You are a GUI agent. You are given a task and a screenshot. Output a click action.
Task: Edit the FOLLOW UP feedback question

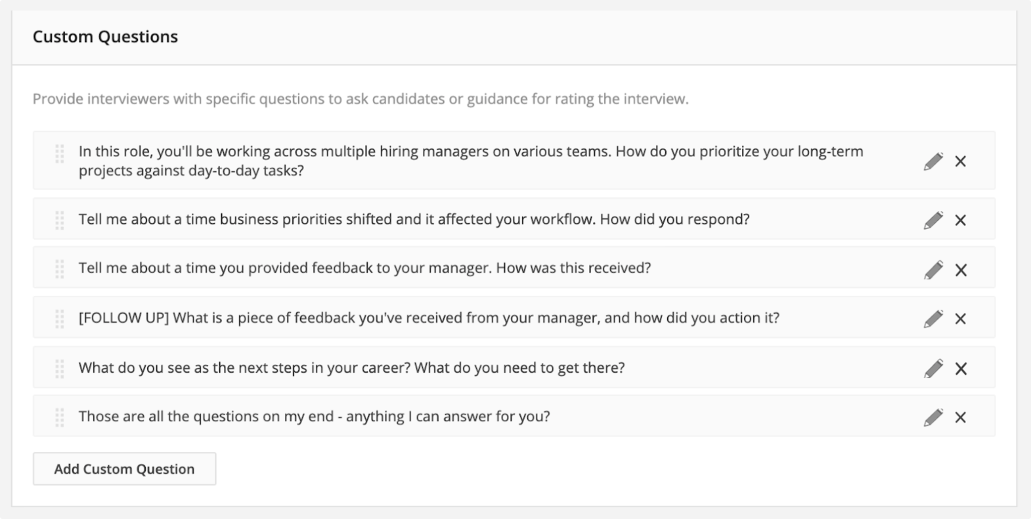point(933,319)
